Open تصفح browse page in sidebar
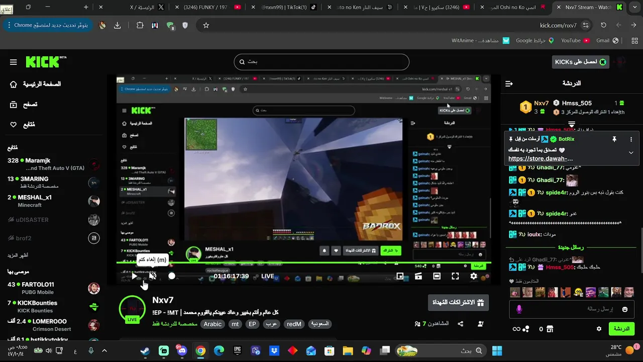 pos(24,105)
